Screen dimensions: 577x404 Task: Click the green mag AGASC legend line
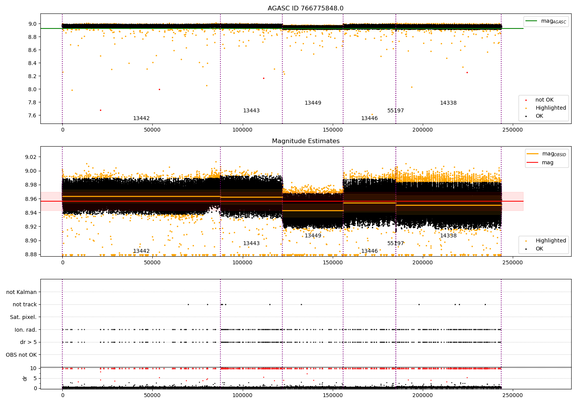pyautogui.click(x=531, y=21)
